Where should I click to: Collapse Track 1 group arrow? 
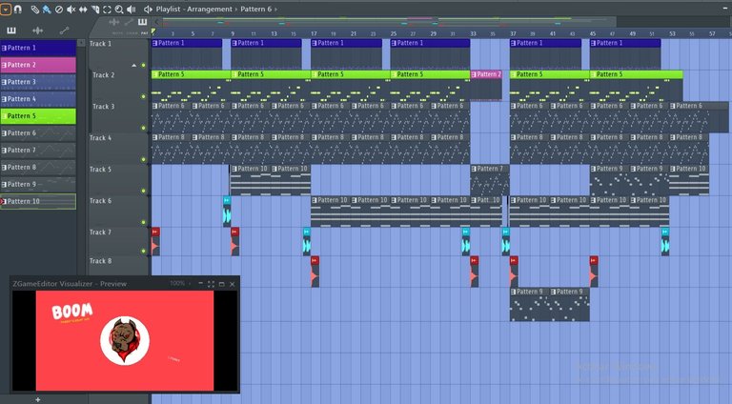pos(134,66)
